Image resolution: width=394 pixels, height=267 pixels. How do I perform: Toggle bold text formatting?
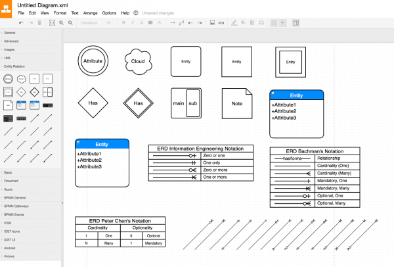point(123,22)
